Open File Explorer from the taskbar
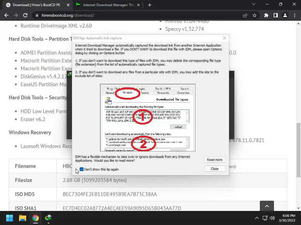The width and height of the screenshot is (301, 225). coord(22,218)
